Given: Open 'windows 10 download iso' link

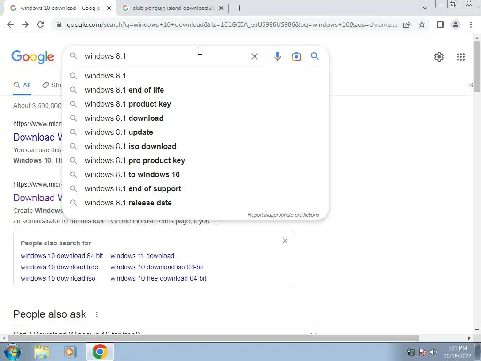Looking at the screenshot, I should [58, 278].
